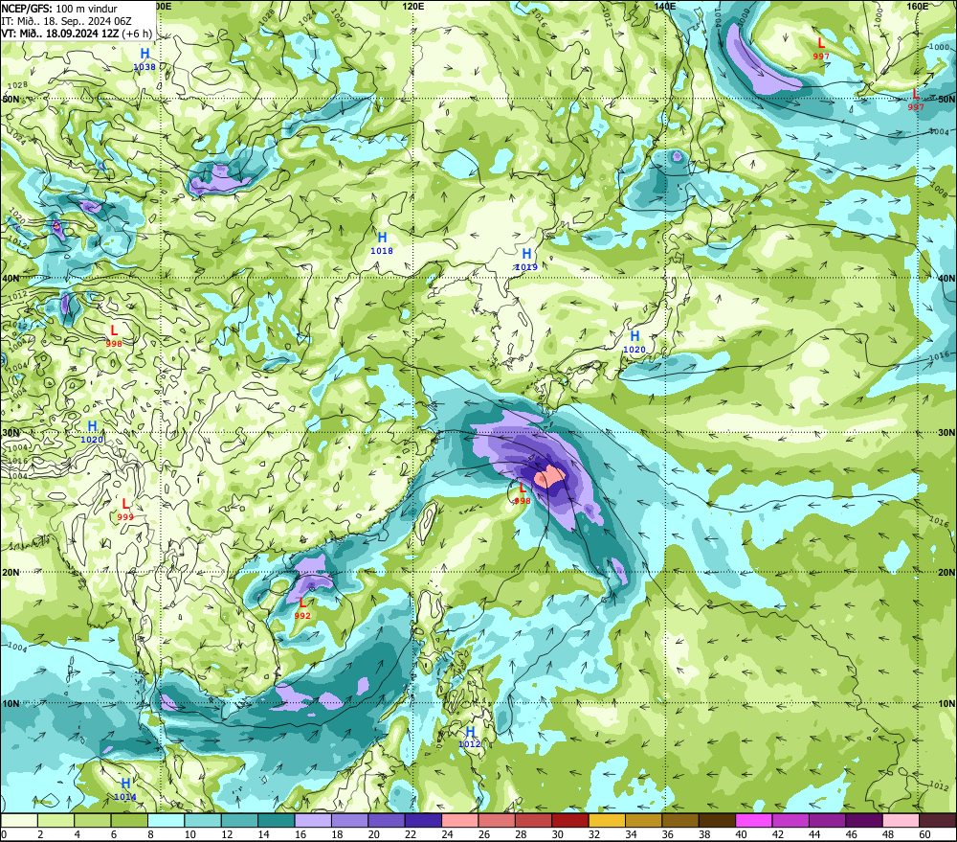The height and width of the screenshot is (842, 957).
Task: Click the legend scale value 60
Action: 924,834
